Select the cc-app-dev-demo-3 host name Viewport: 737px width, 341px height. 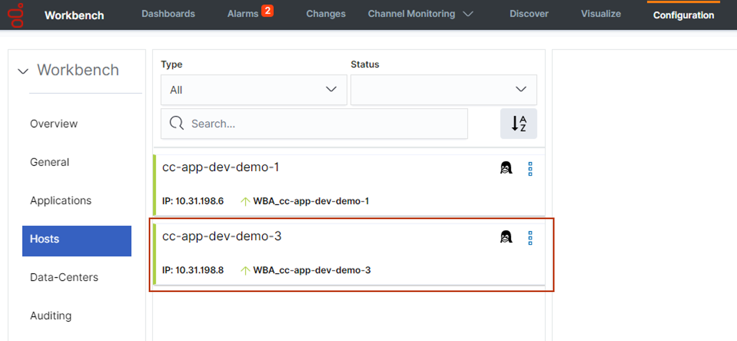222,237
